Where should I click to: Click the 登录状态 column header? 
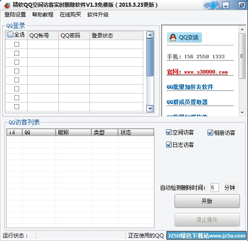116,36
